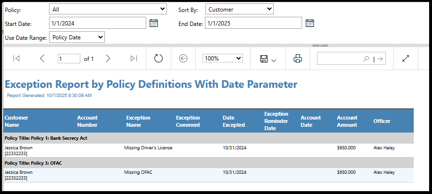The width and height of the screenshot is (432, 194).
Task: Navigate back to parent report
Action: coord(183,59)
